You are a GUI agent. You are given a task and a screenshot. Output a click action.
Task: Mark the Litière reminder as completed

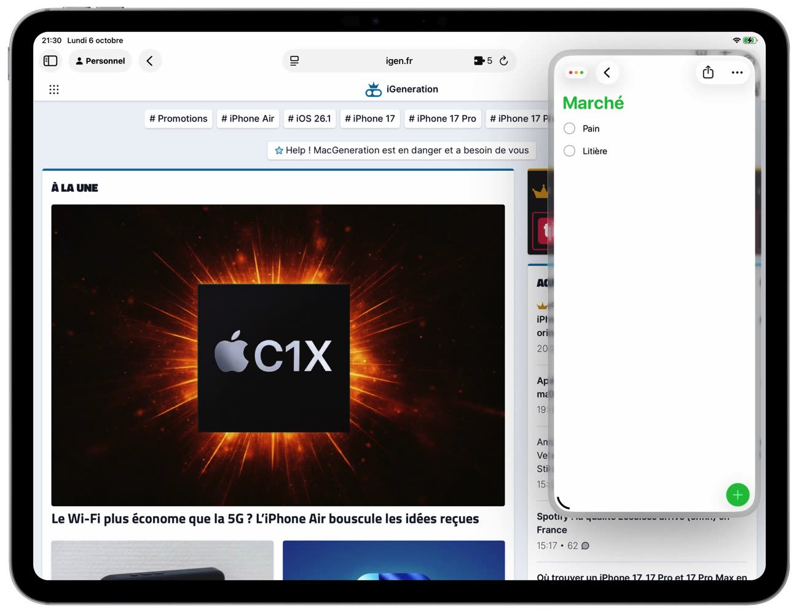pos(570,151)
